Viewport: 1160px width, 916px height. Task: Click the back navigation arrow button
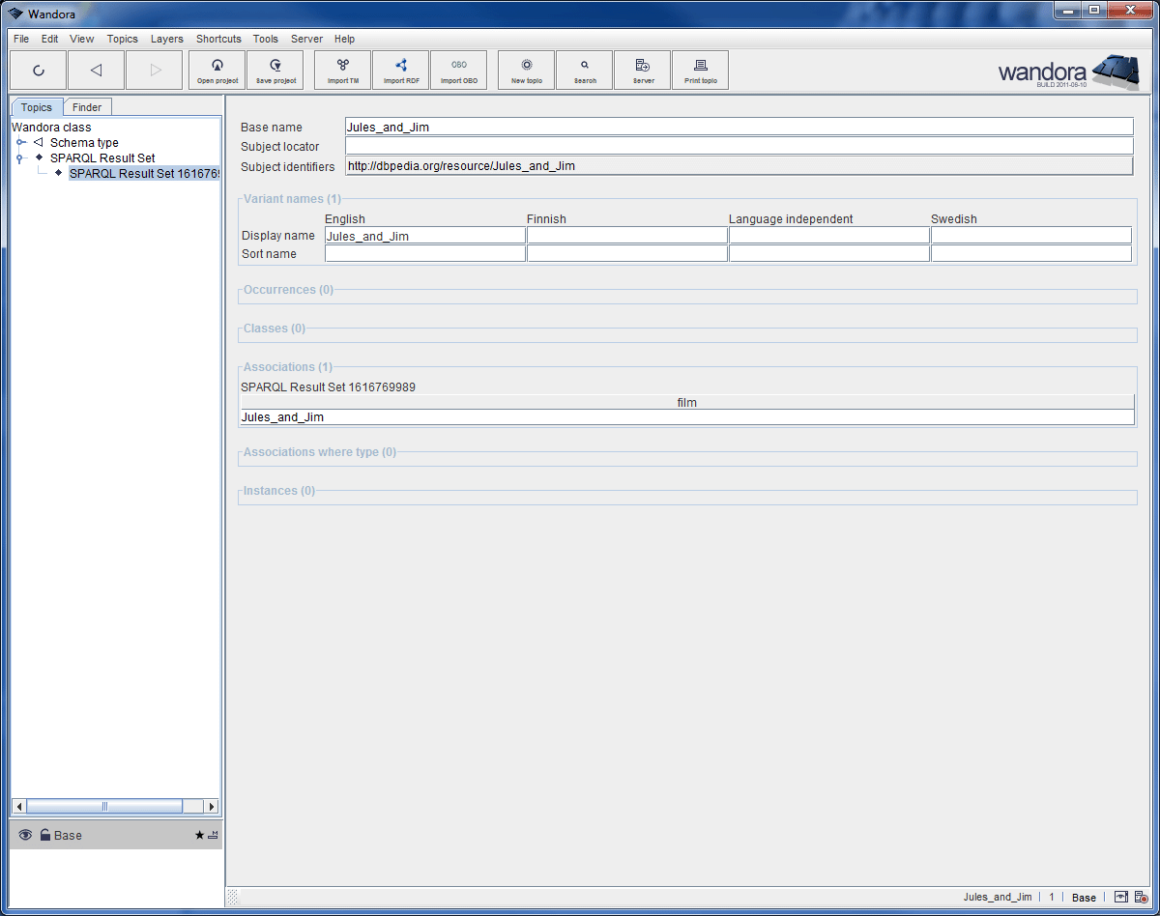(x=96, y=69)
